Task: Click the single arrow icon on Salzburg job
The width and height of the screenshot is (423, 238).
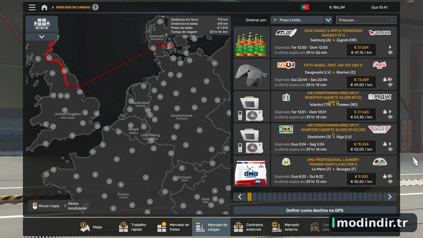Action: click(x=390, y=47)
